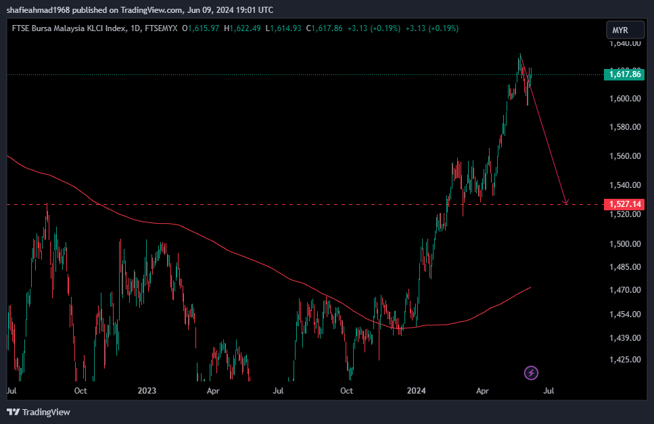Click the TradingView logo
This screenshot has width=654, height=424.
pyautogui.click(x=39, y=412)
